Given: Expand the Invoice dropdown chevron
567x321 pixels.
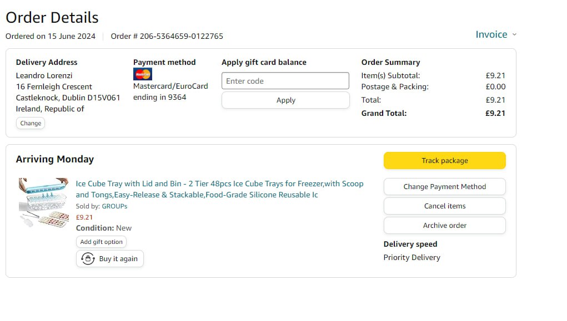Looking at the screenshot, I should click(514, 34).
